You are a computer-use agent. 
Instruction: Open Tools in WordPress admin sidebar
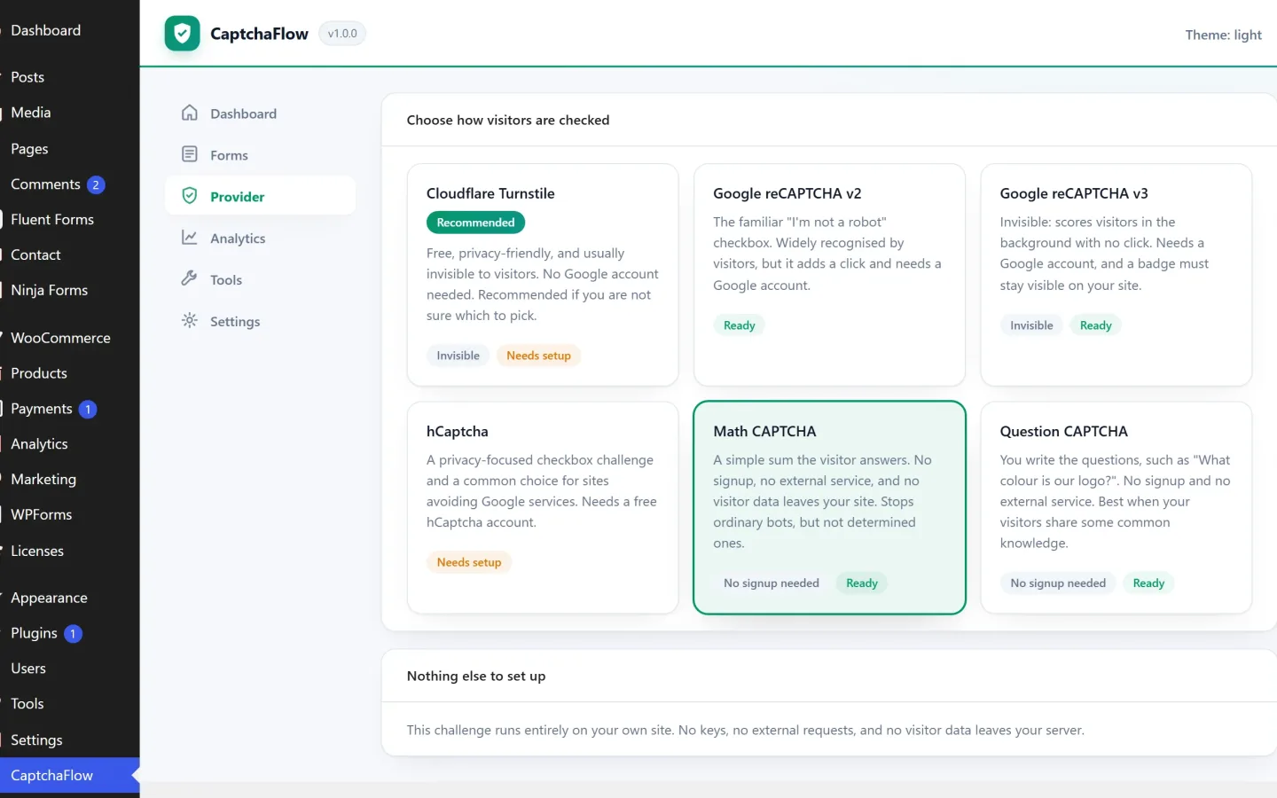point(69,704)
